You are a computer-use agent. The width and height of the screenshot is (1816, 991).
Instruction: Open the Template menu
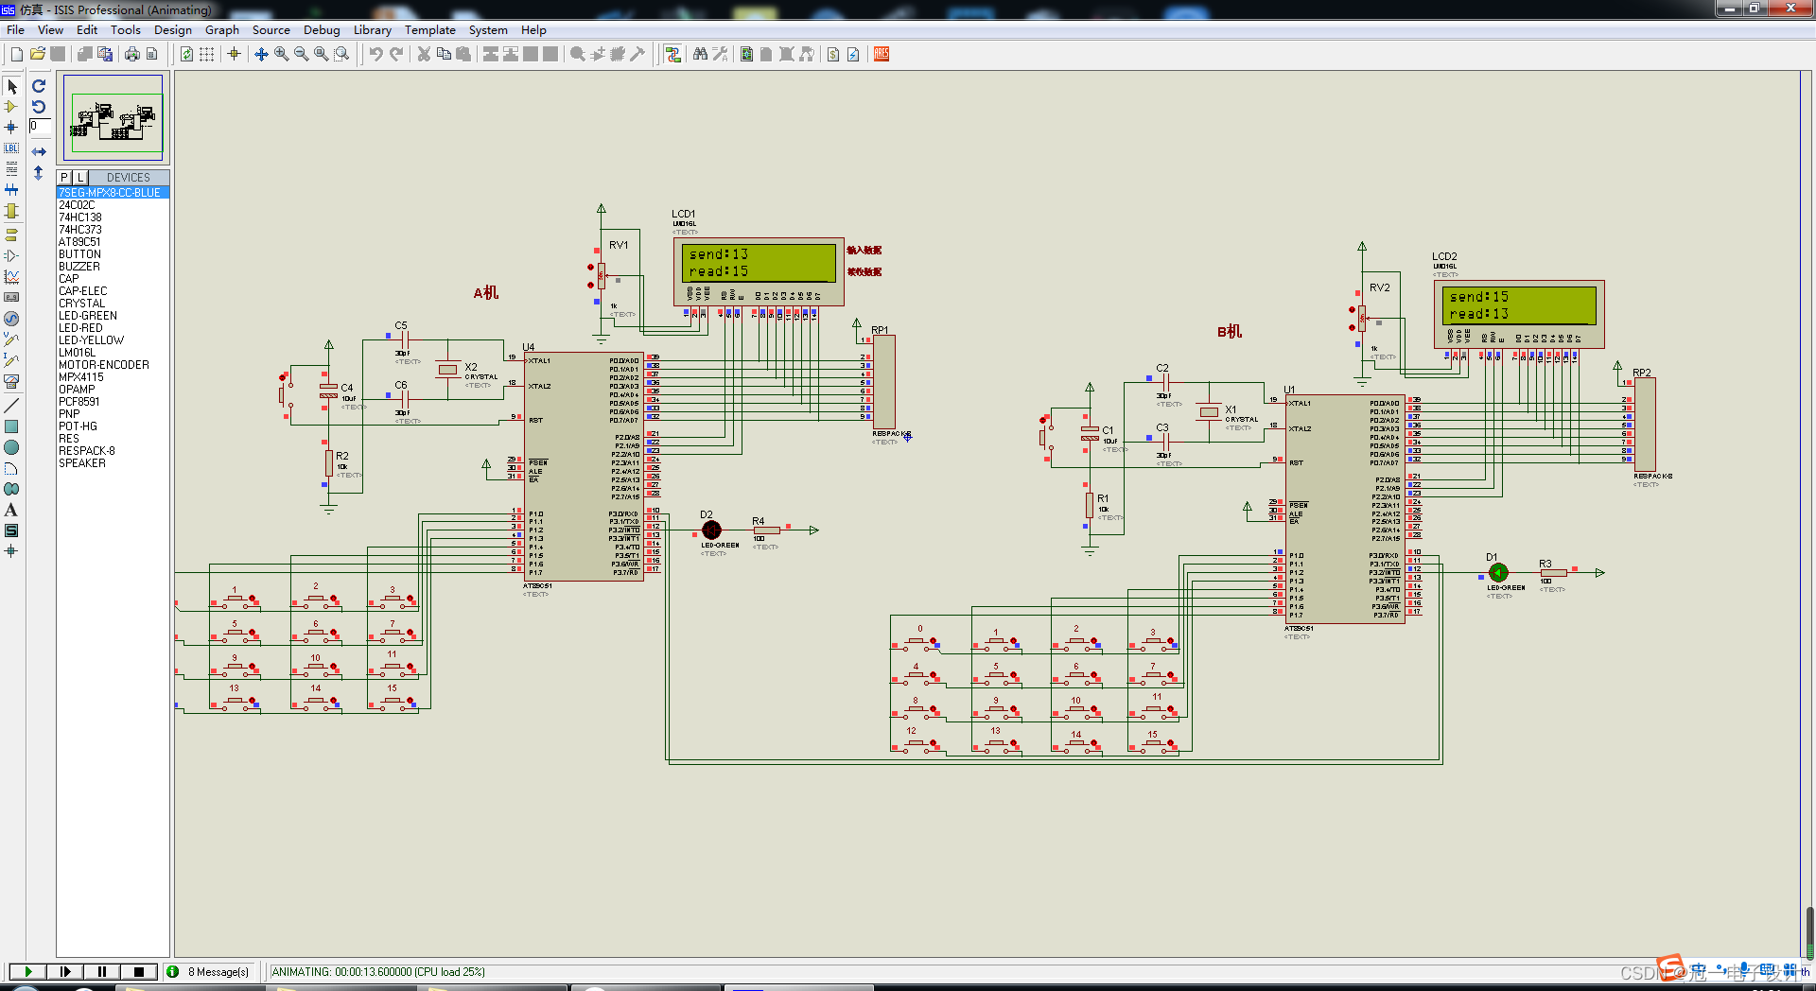pyautogui.click(x=430, y=30)
